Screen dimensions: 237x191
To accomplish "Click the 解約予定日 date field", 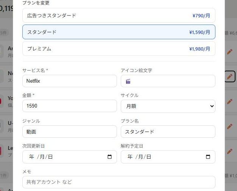I will point(168,157).
